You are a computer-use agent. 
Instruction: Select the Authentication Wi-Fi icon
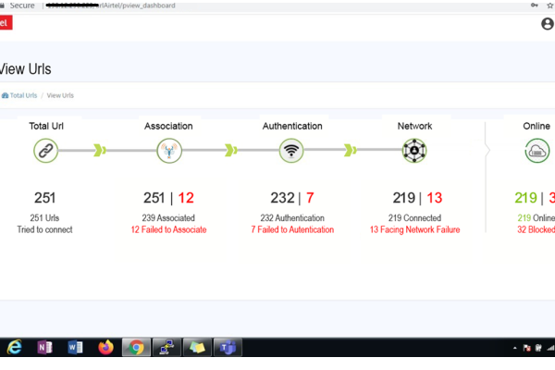(x=292, y=150)
